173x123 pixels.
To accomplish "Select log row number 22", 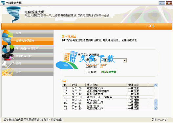I will [66, 109].
